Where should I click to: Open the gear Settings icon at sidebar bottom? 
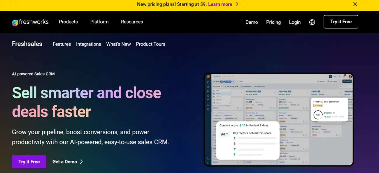(208, 109)
